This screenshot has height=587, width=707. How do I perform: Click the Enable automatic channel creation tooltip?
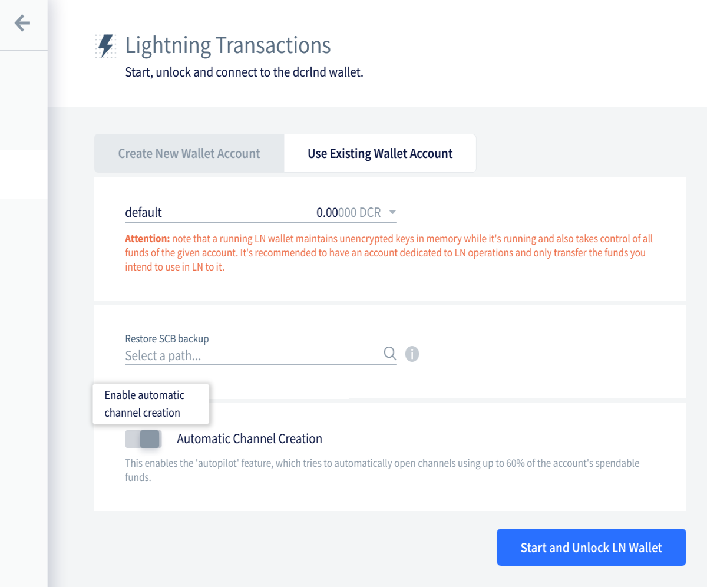[151, 404]
